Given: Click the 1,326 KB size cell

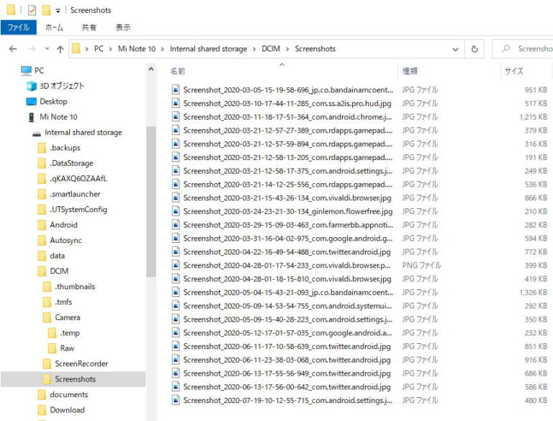Looking at the screenshot, I should (x=533, y=293).
